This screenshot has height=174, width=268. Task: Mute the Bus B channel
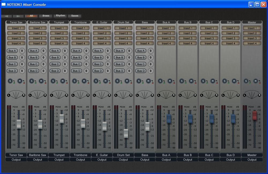click(x=191, y=81)
